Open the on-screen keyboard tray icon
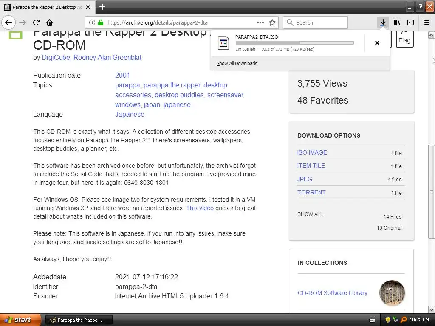The image size is (435, 326). pyautogui.click(x=372, y=320)
